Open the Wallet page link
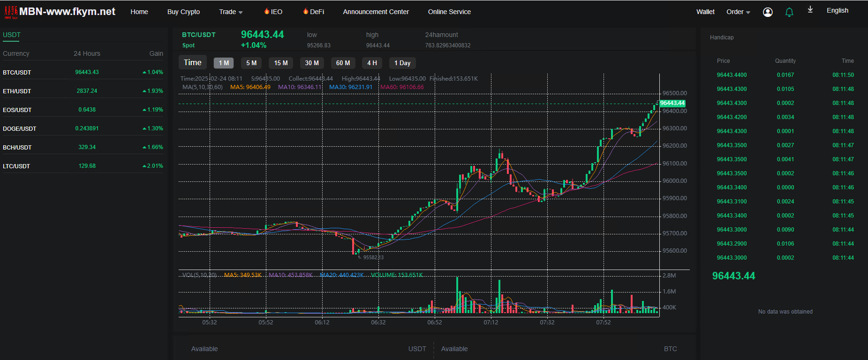The image size is (868, 360). coord(705,12)
